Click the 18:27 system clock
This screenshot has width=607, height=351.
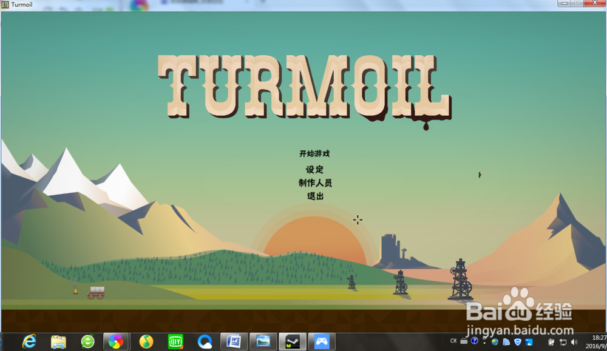coord(599,338)
